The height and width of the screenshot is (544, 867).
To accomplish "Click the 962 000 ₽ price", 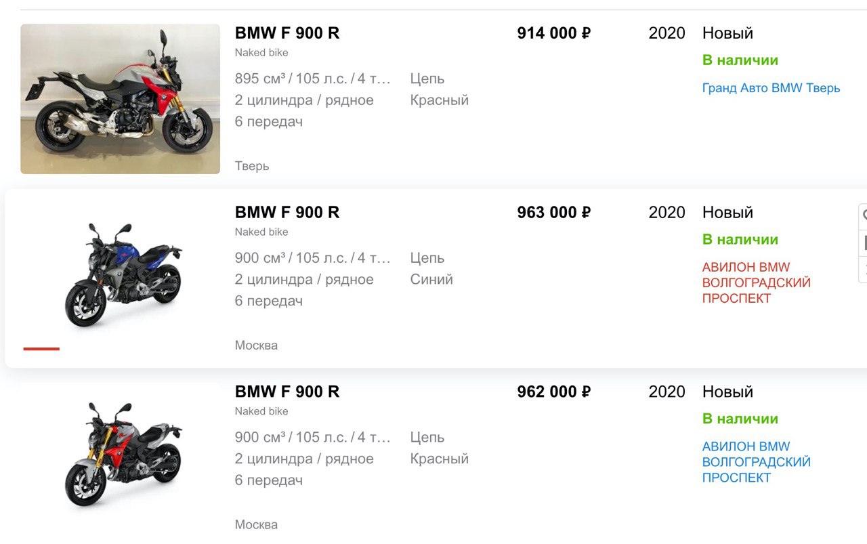I will 554,392.
